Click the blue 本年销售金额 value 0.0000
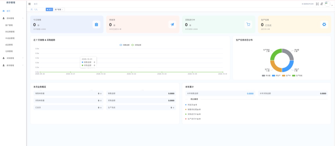 [x=250, y=93]
